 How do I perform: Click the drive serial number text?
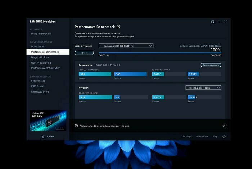(x=201, y=46)
